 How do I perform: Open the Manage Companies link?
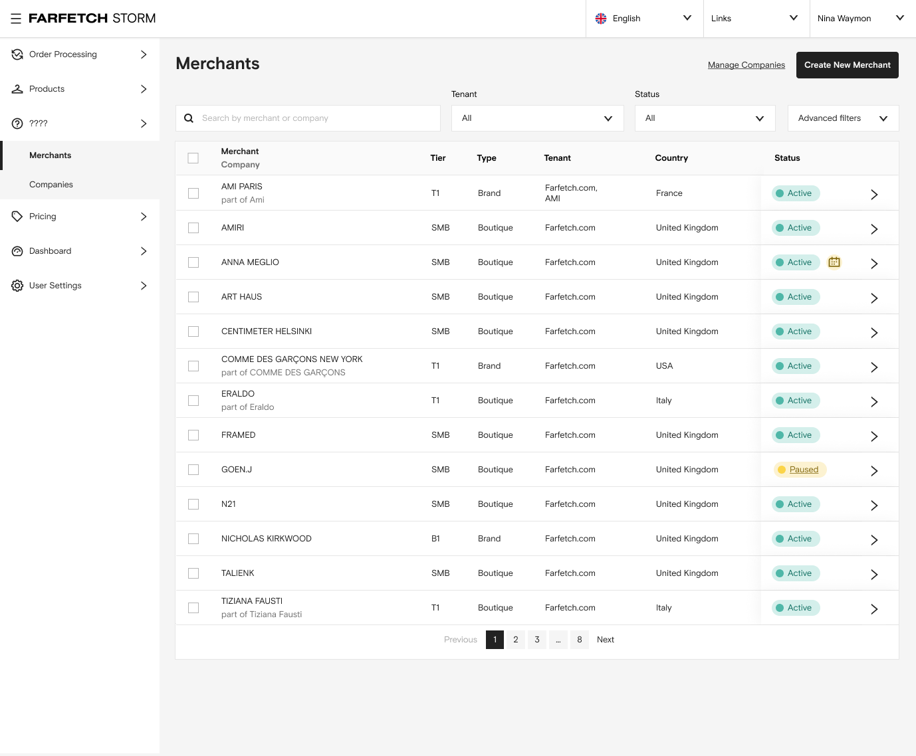click(746, 65)
